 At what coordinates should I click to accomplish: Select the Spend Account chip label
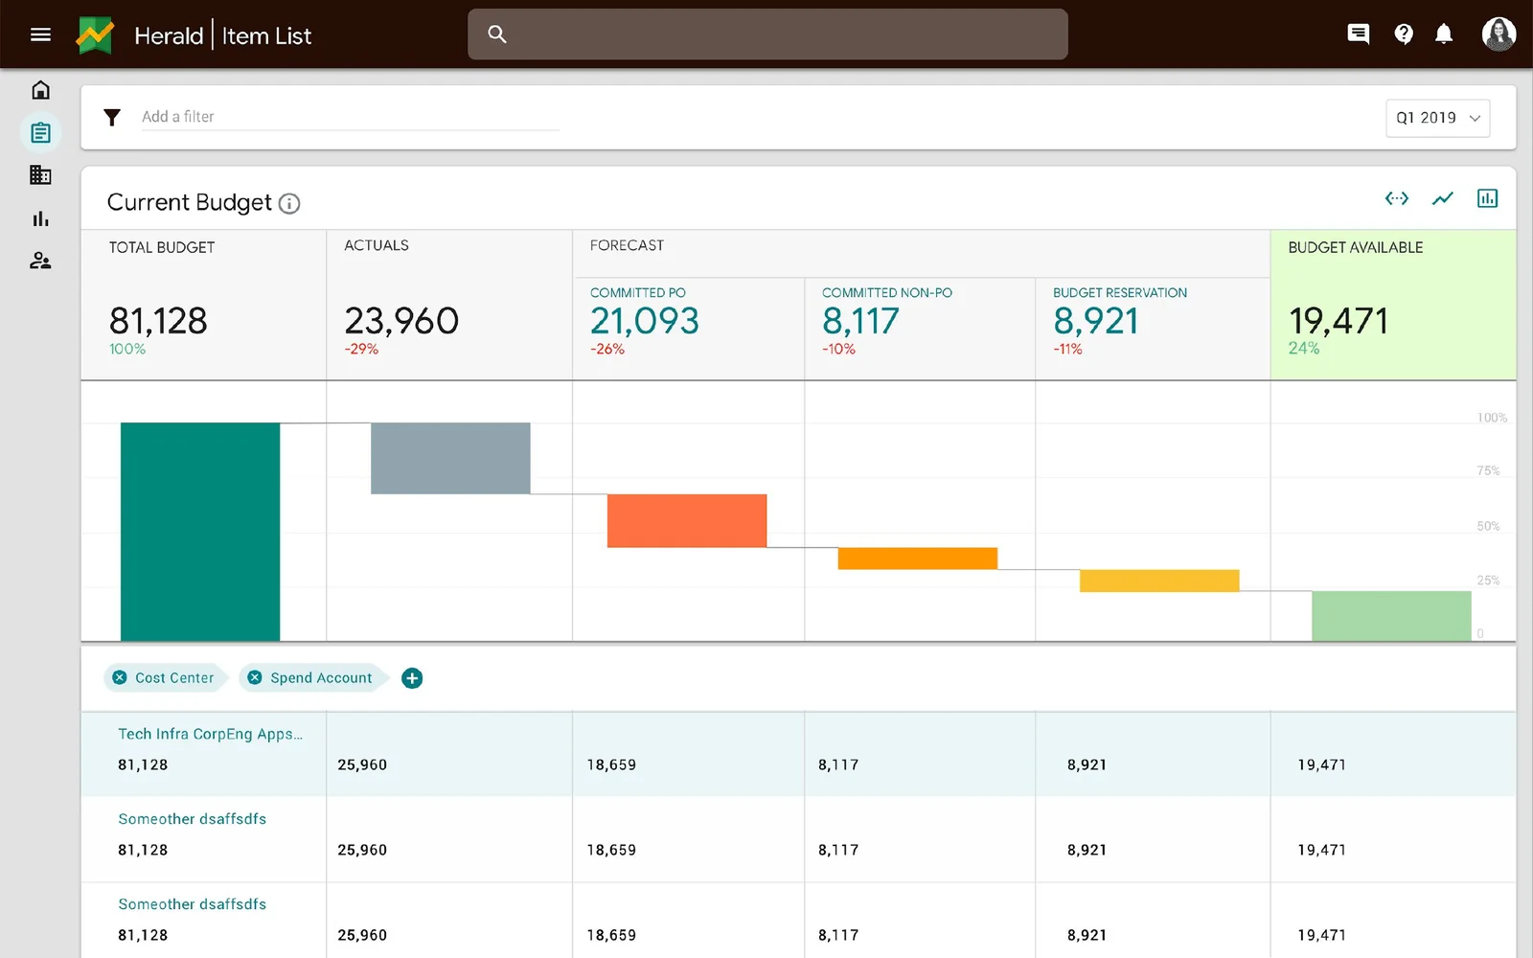coord(321,677)
